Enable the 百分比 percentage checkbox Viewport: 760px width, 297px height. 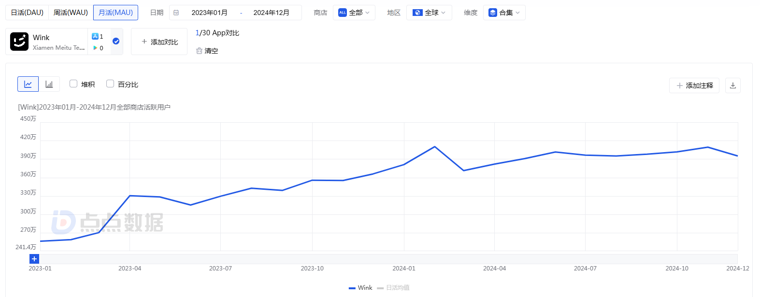110,84
